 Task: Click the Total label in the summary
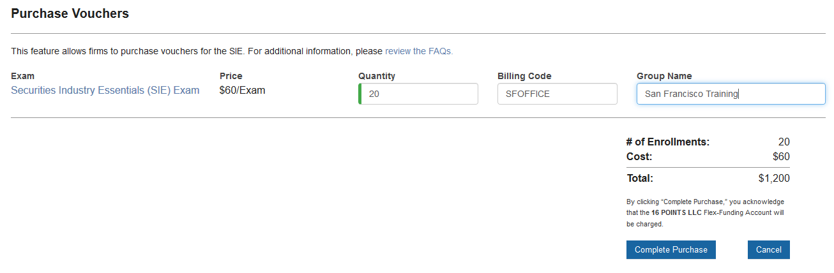[640, 179]
